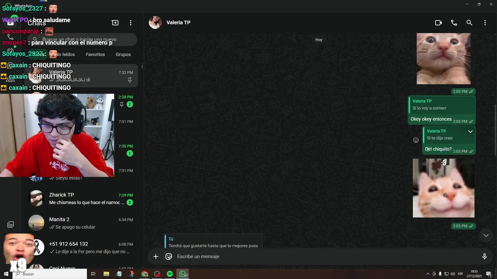Open the smiling orange cat sticker
The image size is (497, 279).
[443, 188]
